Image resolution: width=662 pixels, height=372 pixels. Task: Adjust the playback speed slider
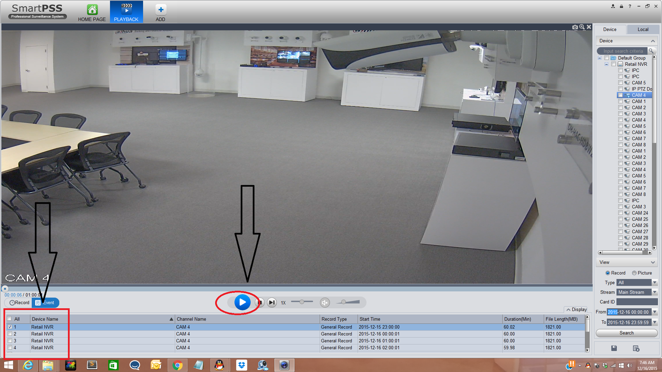[302, 302]
